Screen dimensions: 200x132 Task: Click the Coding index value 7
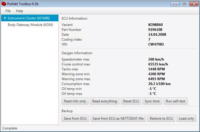(x=149, y=39)
